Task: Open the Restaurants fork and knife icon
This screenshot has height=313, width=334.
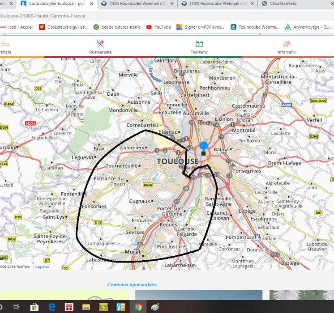Action: pos(100,44)
